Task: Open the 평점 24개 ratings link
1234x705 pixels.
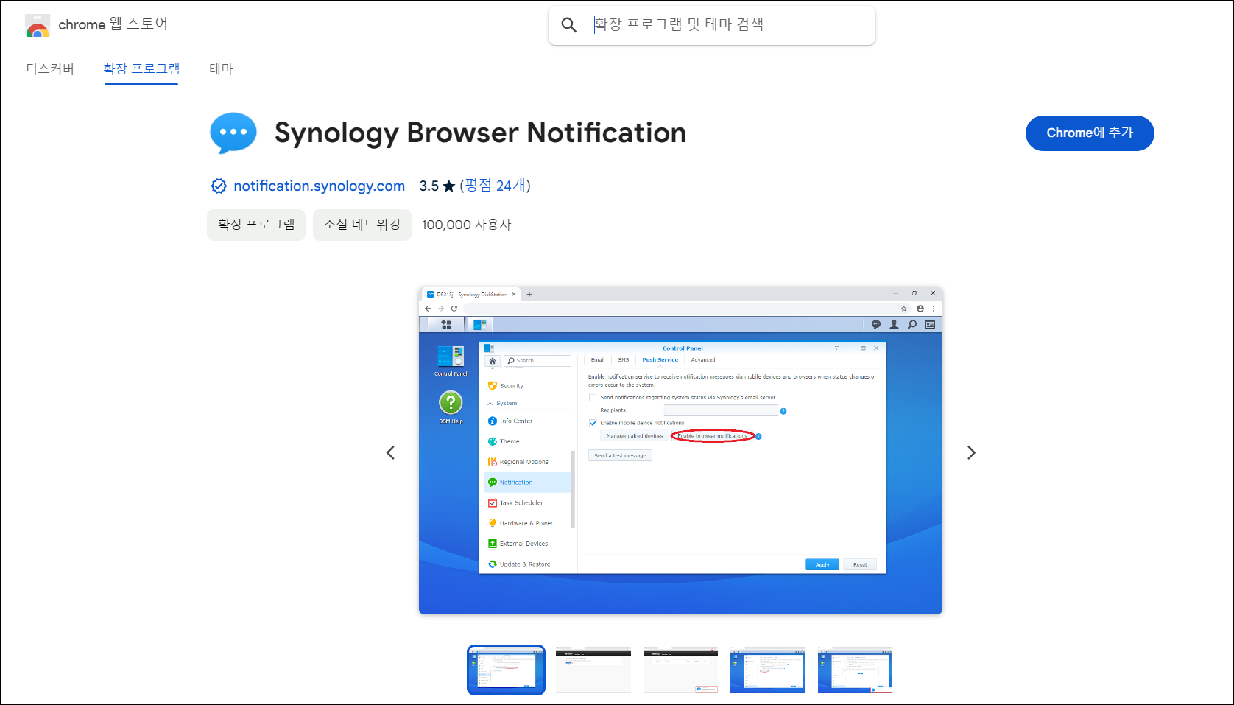Action: coord(496,186)
